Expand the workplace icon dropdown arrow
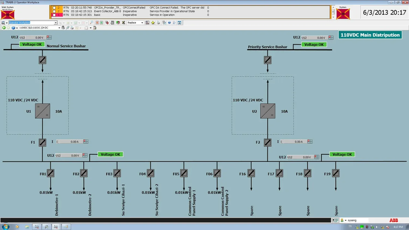409x230 pixels. pos(7,23)
